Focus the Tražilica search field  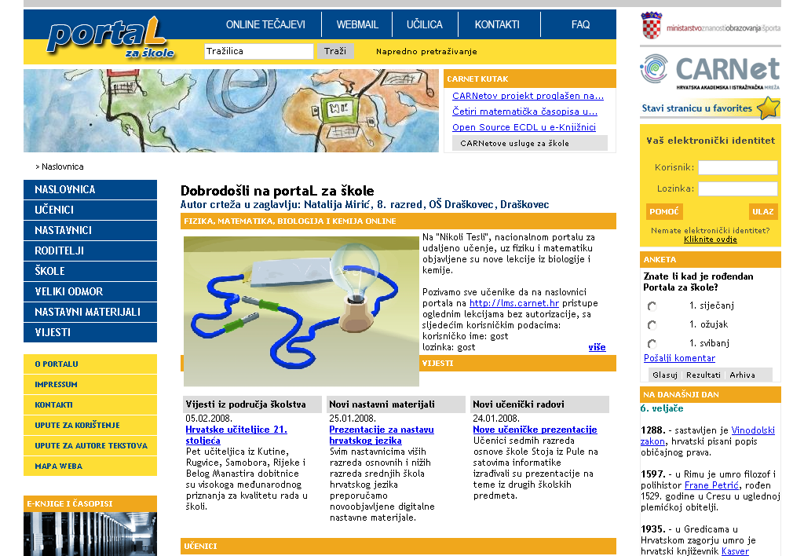pyautogui.click(x=259, y=51)
